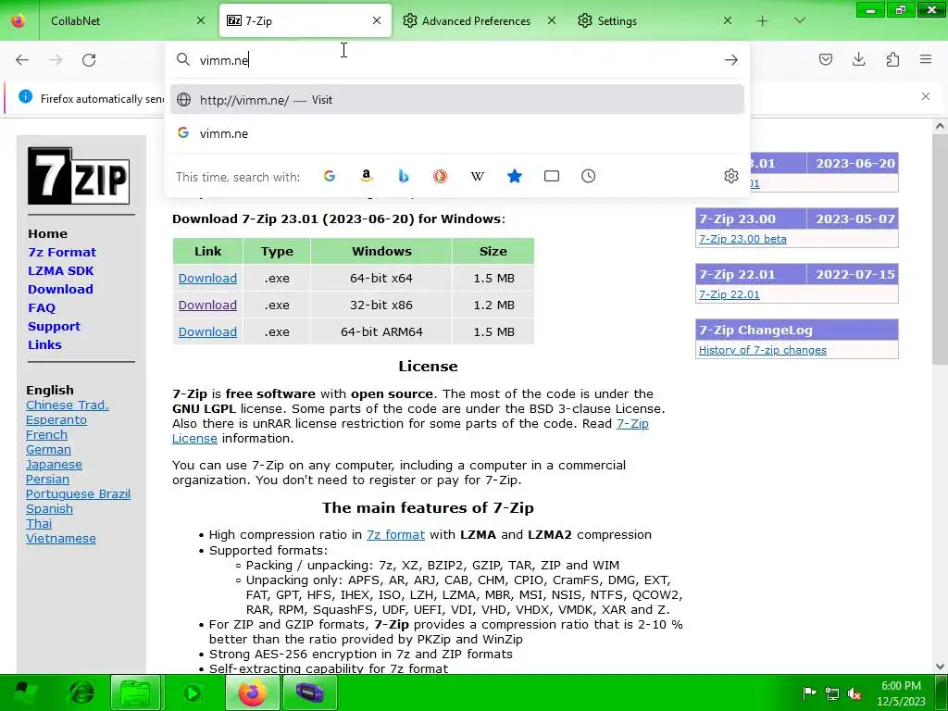948x711 pixels.
Task: Click the address bar text field
Action: (456, 60)
